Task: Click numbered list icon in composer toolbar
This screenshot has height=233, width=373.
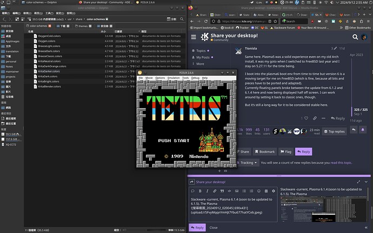Action: [x=251, y=191]
